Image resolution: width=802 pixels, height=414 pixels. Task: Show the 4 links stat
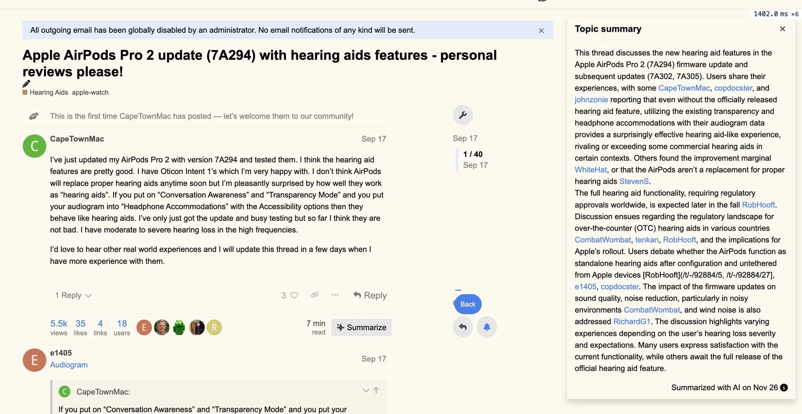click(x=100, y=328)
